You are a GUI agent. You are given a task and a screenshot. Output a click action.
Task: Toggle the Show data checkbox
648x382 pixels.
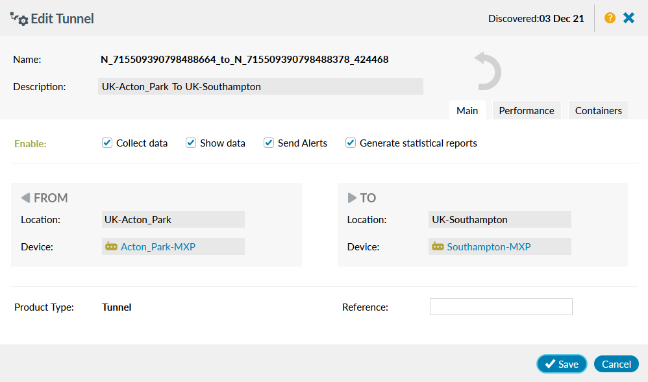click(x=191, y=143)
